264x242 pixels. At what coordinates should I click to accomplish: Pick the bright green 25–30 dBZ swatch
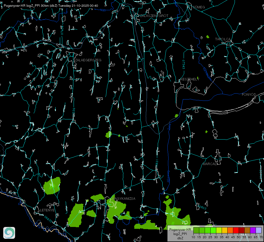point(213,230)
